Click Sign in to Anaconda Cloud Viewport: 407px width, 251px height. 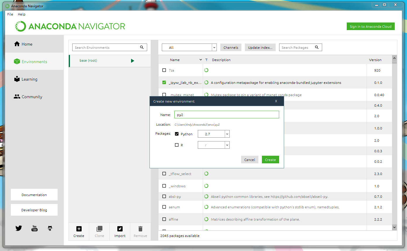coord(370,26)
